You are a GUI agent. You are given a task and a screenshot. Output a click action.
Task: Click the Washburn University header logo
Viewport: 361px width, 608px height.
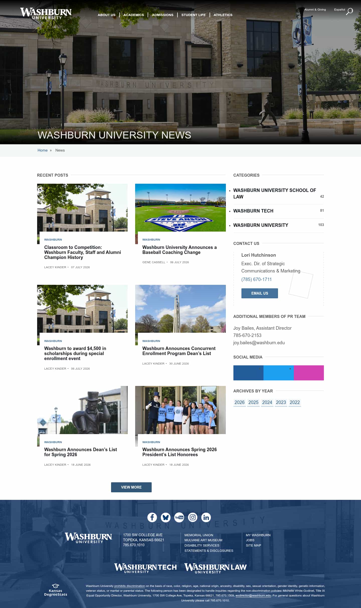coord(46,14)
